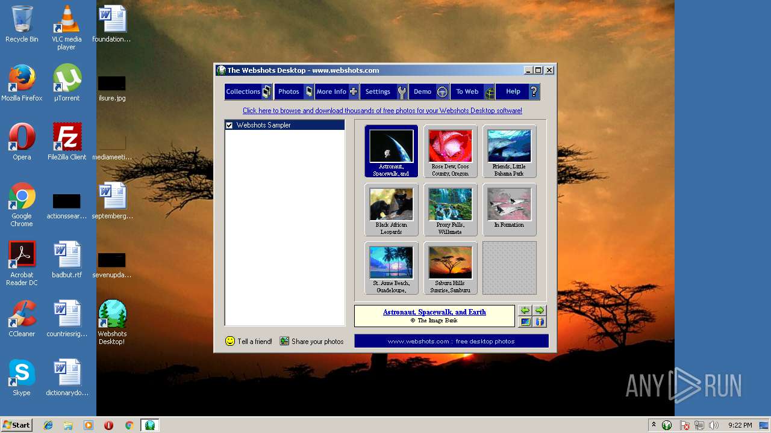The height and width of the screenshot is (433, 771).
Task: Click the green next photo arrow
Action: click(x=540, y=310)
